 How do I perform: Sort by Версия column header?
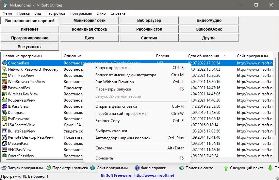click(170, 56)
